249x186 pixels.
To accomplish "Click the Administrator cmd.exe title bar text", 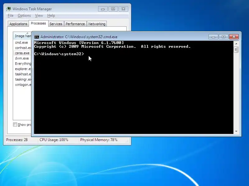I will [79, 37].
